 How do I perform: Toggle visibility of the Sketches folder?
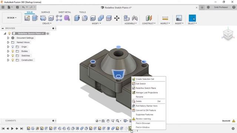(x=13, y=56)
